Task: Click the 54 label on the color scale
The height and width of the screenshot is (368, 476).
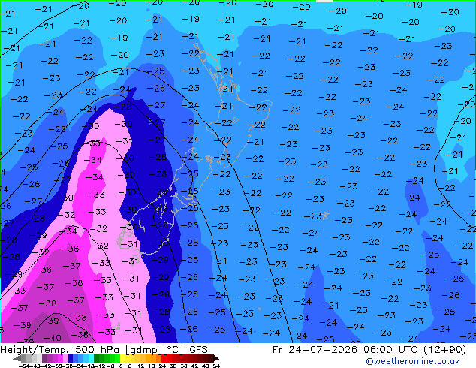Action: click(x=216, y=366)
